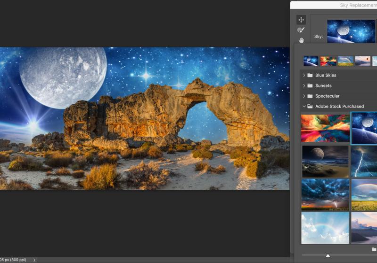The height and width of the screenshot is (263, 377).
Task: Pick the pink mountain haze sky
Action: 364,228
